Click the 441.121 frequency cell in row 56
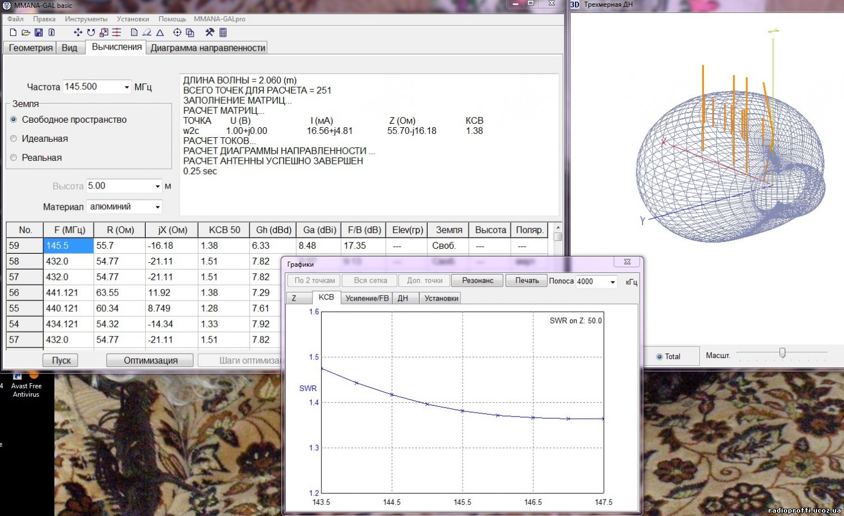The height and width of the screenshot is (516, 844). (69, 293)
